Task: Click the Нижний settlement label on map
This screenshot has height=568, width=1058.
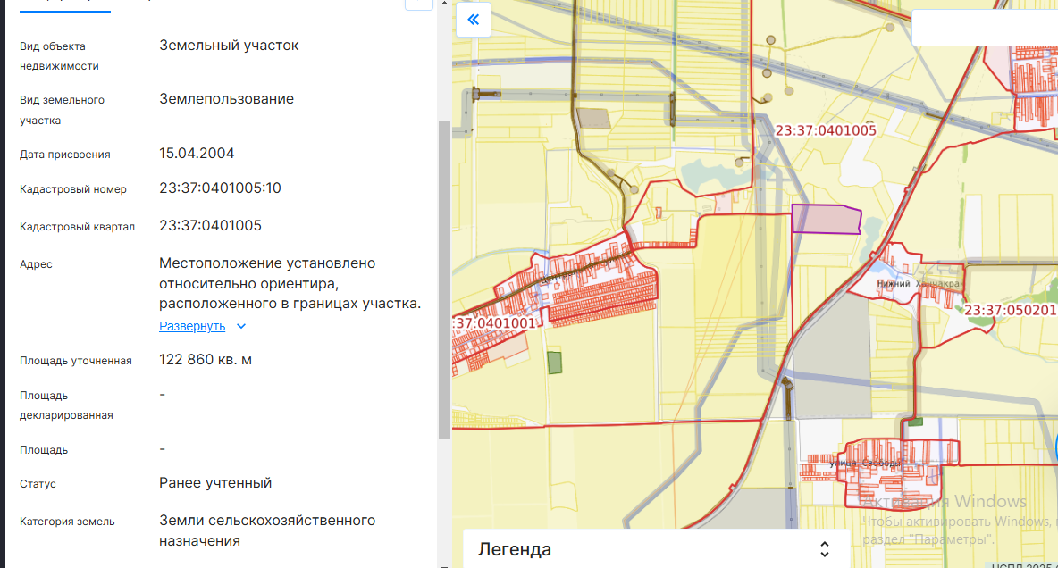Action: [894, 283]
